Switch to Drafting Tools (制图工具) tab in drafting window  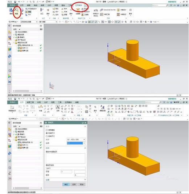point(30,102)
